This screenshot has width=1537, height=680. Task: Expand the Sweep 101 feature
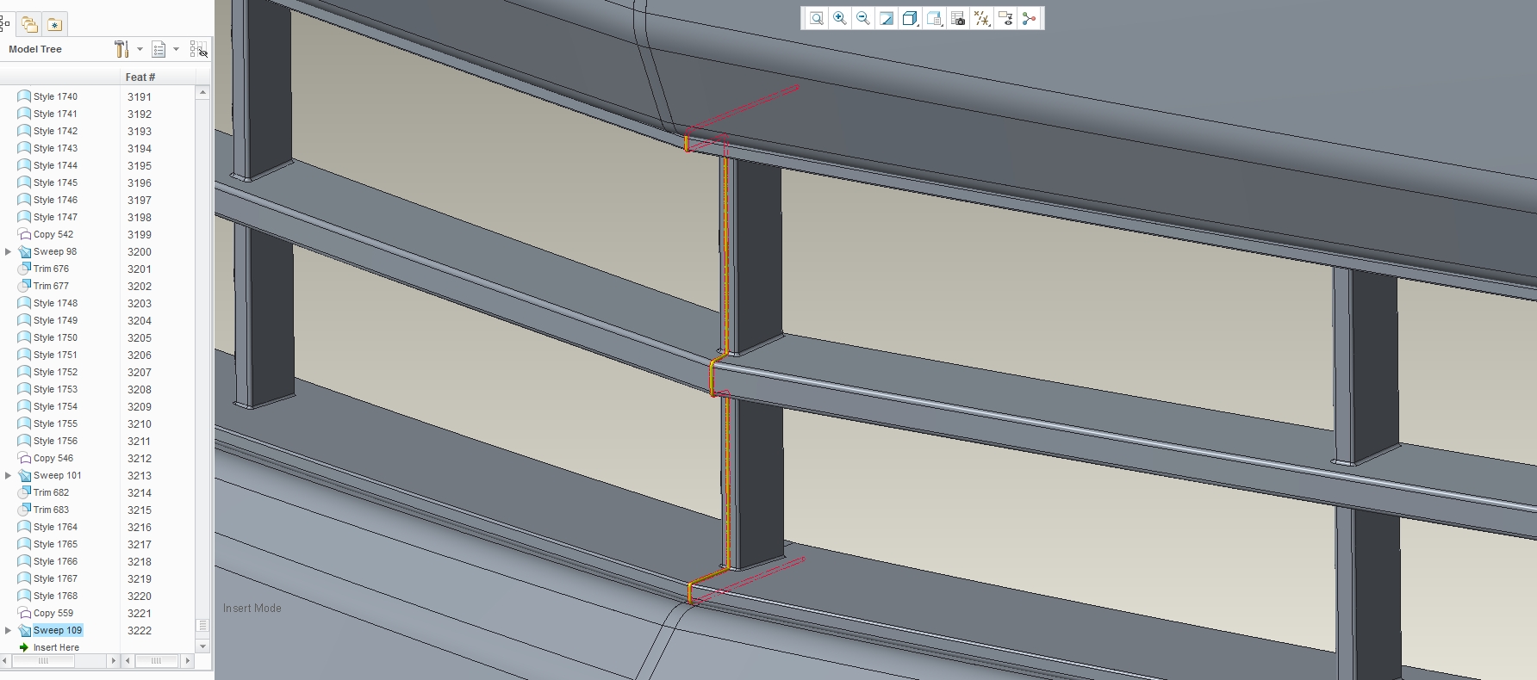9,475
